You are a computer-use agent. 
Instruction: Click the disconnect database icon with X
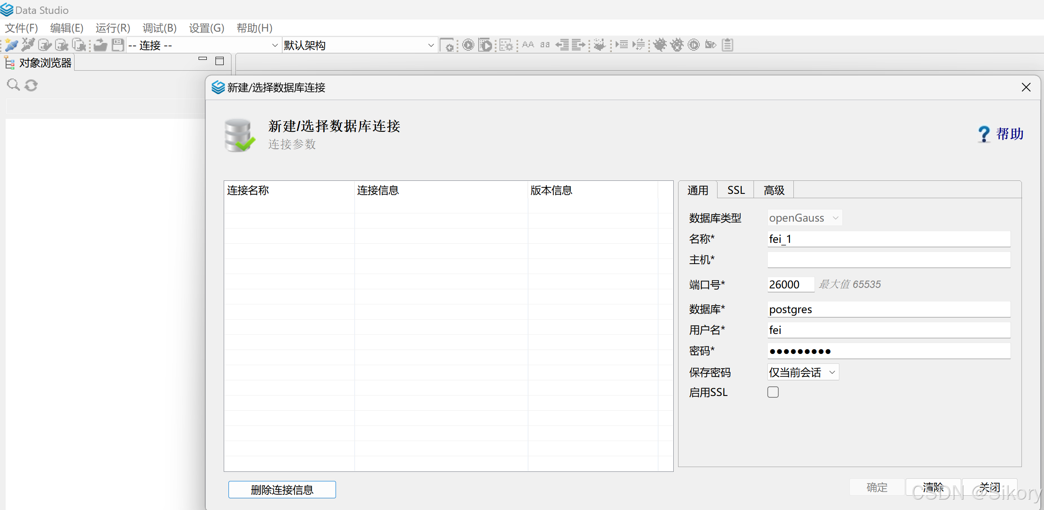[62, 45]
